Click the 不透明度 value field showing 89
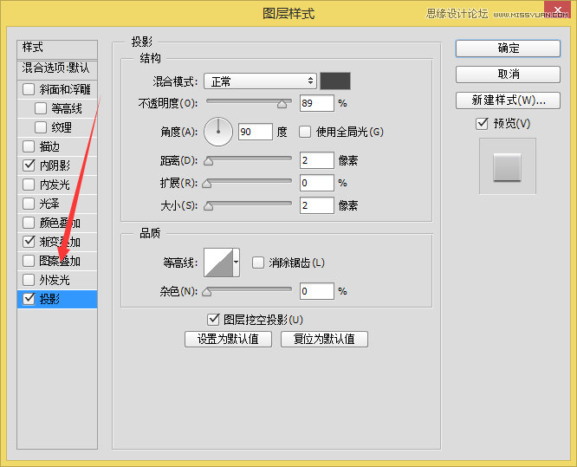 (317, 103)
